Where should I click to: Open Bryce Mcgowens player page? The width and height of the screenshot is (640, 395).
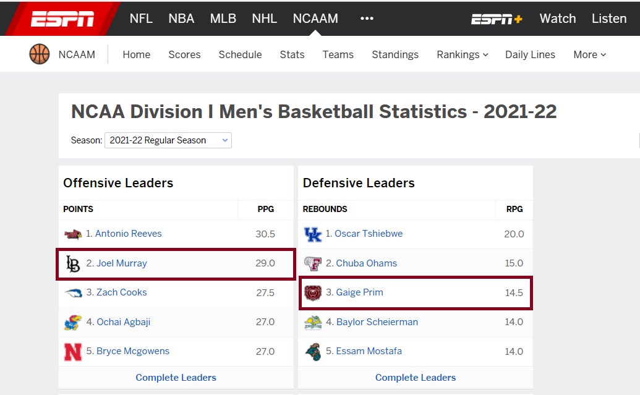tap(133, 351)
